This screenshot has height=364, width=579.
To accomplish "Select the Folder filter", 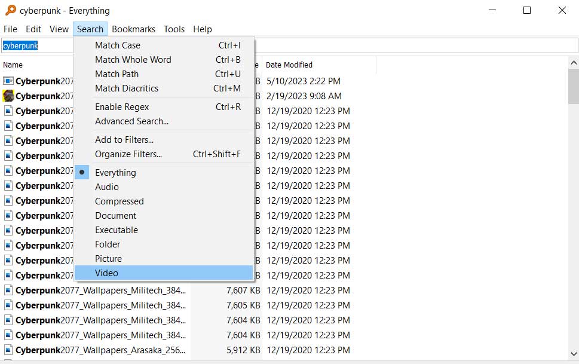I will tap(164, 244).
